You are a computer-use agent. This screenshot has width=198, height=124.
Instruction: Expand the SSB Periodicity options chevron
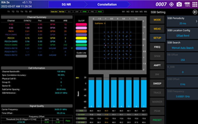click(x=196, y=21)
